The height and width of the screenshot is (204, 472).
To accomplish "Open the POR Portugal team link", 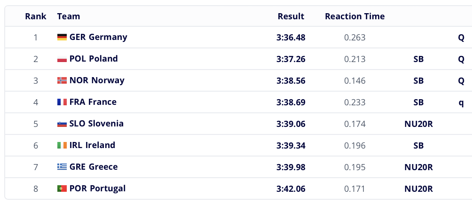I will 97,188.
